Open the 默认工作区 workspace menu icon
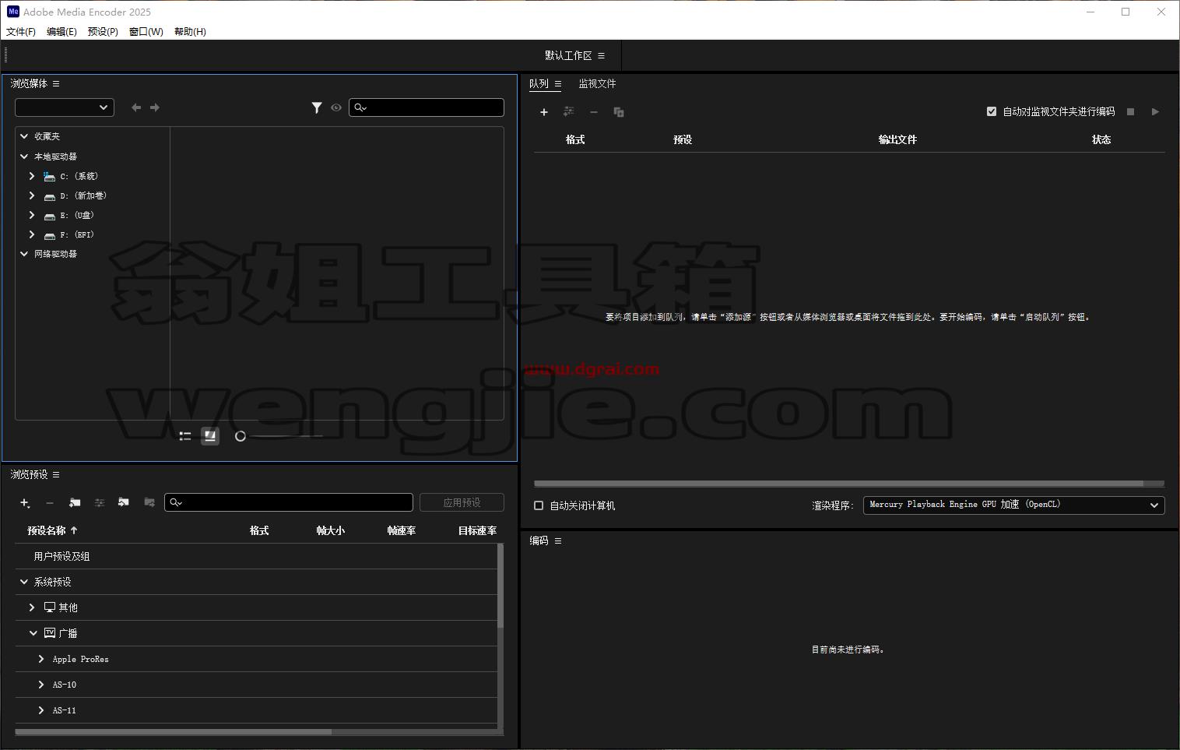The height and width of the screenshot is (750, 1180). [602, 55]
